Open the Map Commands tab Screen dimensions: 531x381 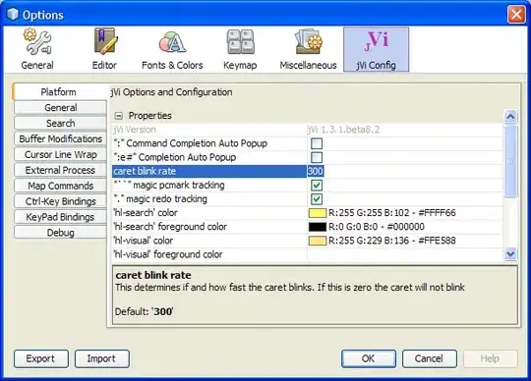60,186
